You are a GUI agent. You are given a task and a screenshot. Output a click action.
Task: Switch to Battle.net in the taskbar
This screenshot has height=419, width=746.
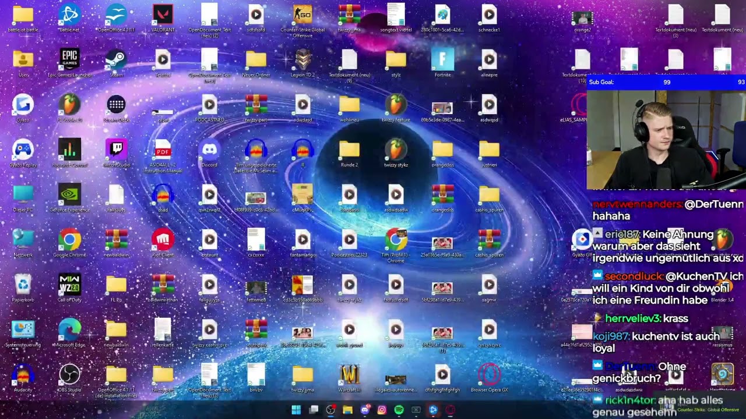pos(433,410)
